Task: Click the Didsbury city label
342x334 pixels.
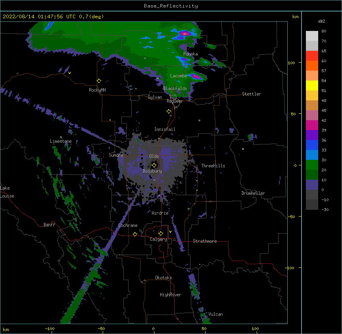Action: click(152, 171)
